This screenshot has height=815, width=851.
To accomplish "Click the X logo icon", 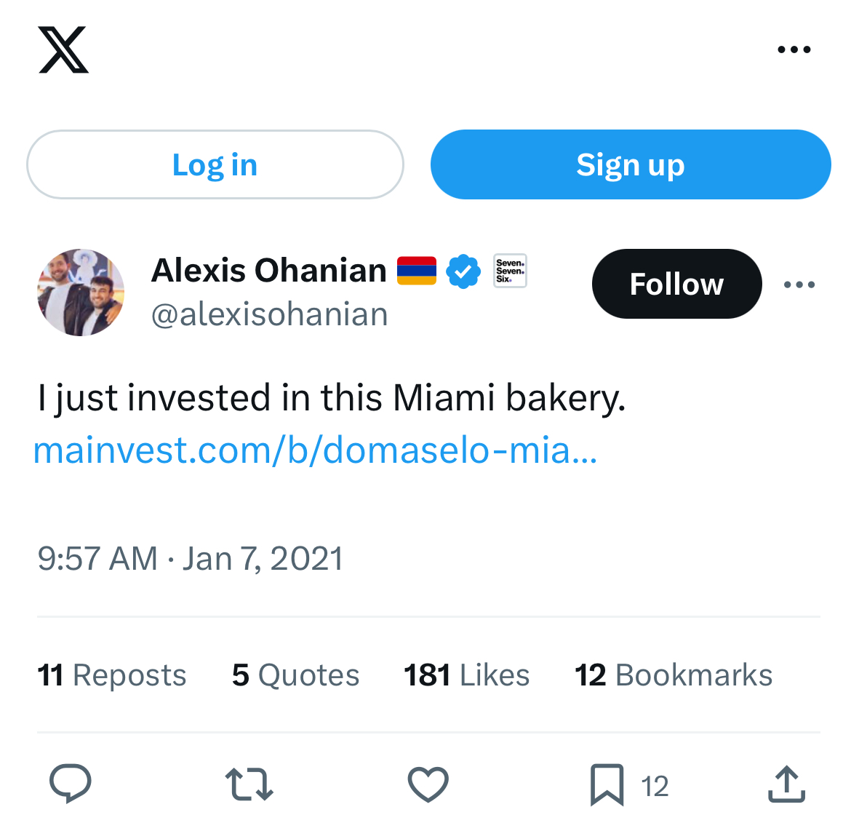I will (x=63, y=49).
